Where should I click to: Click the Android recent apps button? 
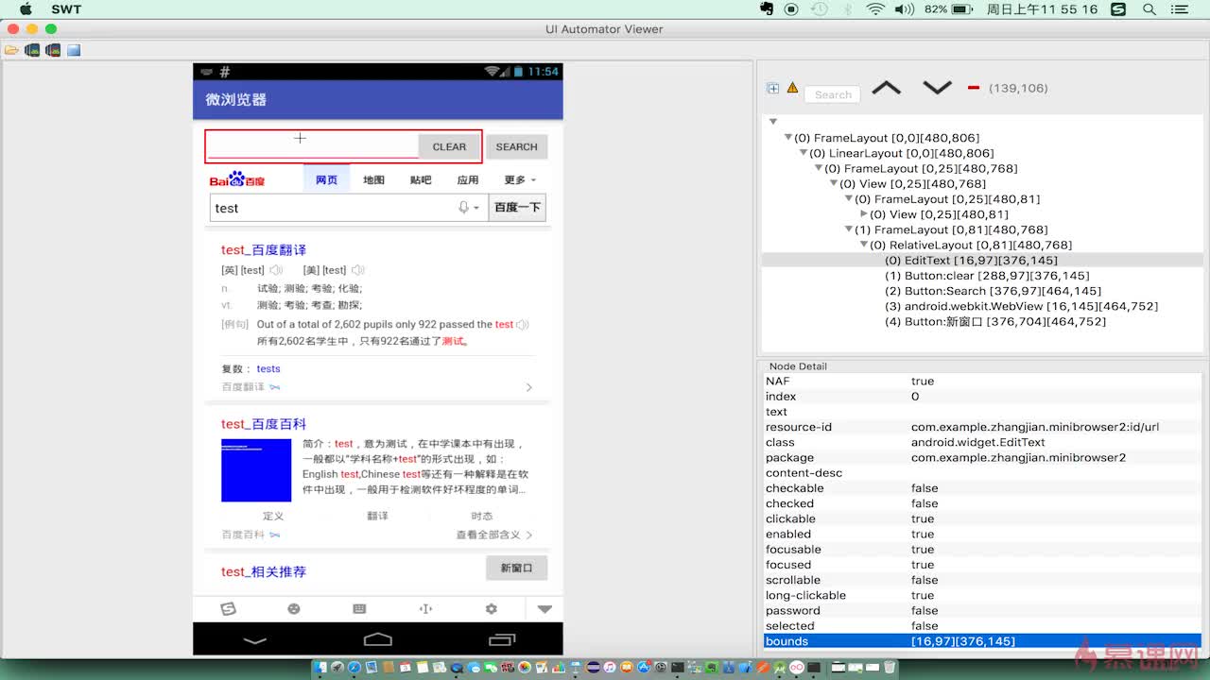point(501,639)
